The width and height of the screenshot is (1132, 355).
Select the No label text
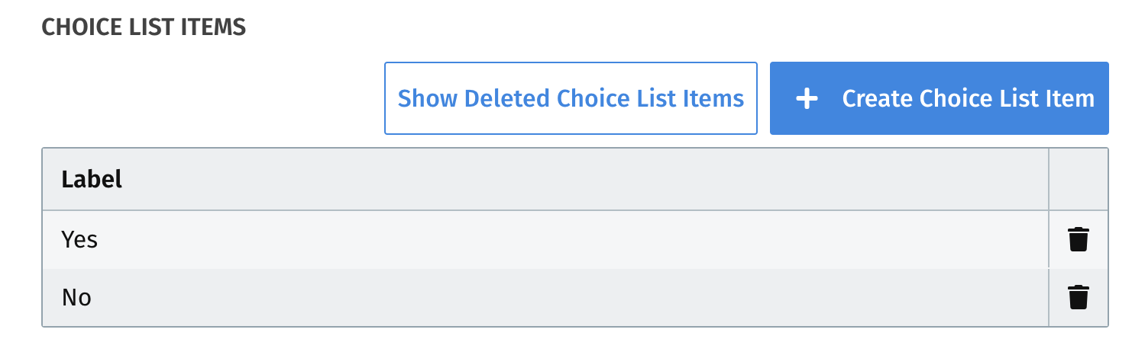point(76,298)
